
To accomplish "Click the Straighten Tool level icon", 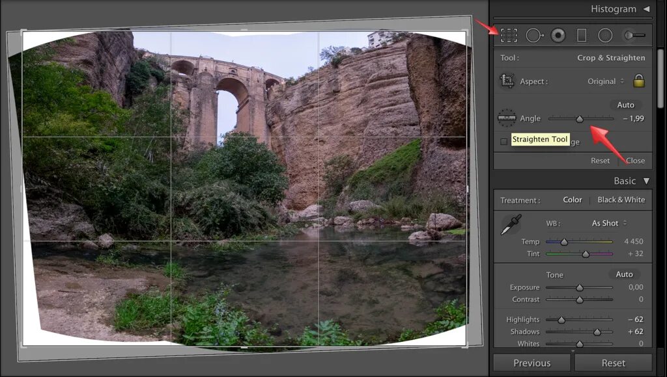I will point(507,118).
